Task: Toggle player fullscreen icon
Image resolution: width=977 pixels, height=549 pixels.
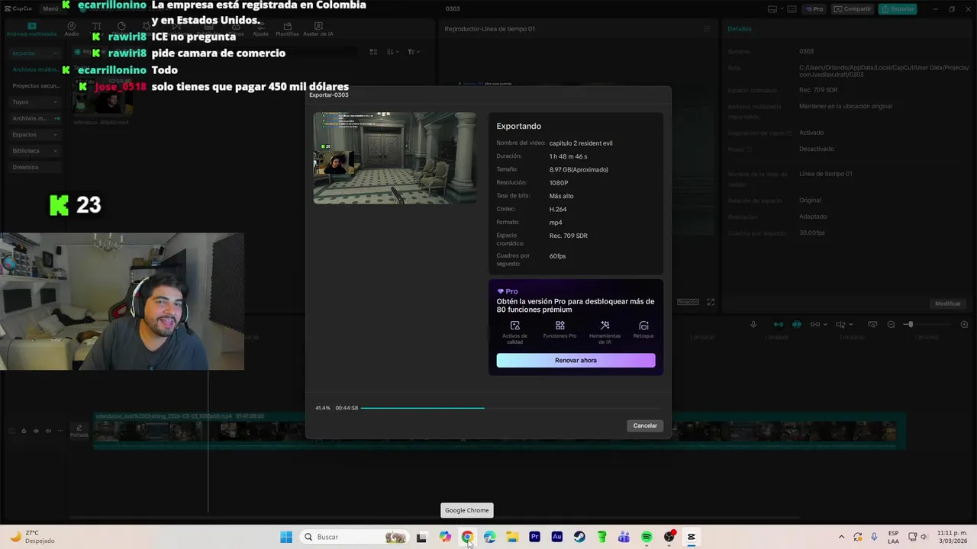Action: click(x=711, y=302)
